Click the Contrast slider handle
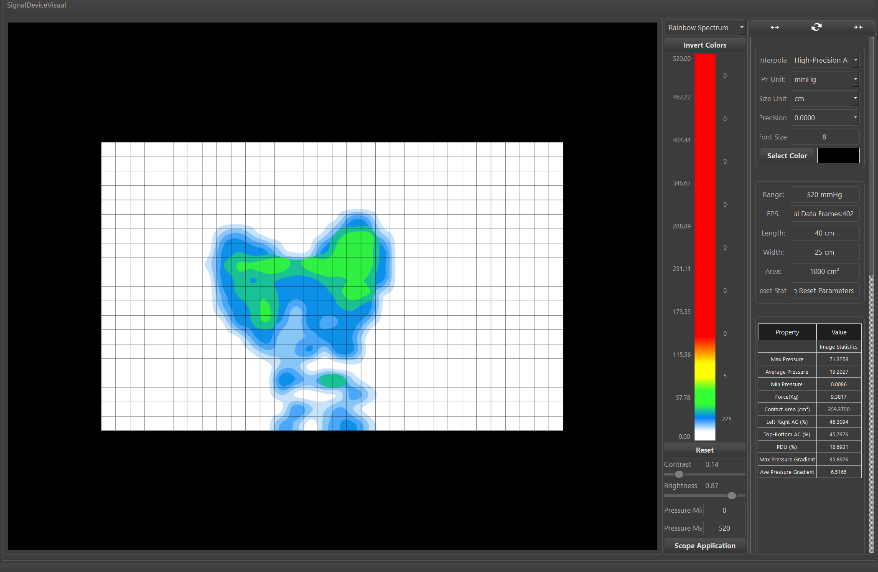 point(679,474)
